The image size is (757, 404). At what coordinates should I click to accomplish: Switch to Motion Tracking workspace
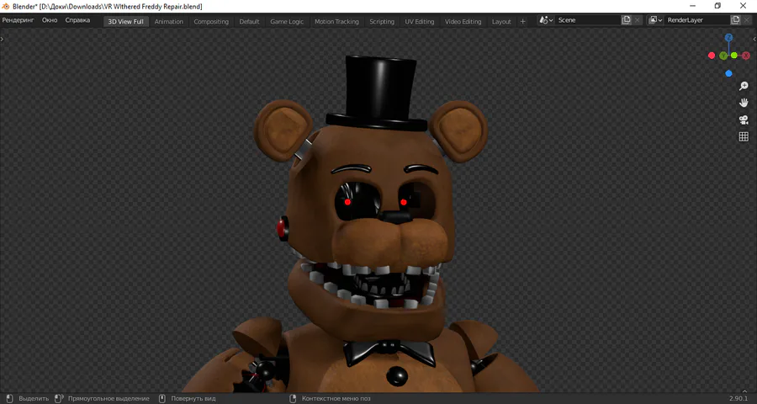point(336,21)
